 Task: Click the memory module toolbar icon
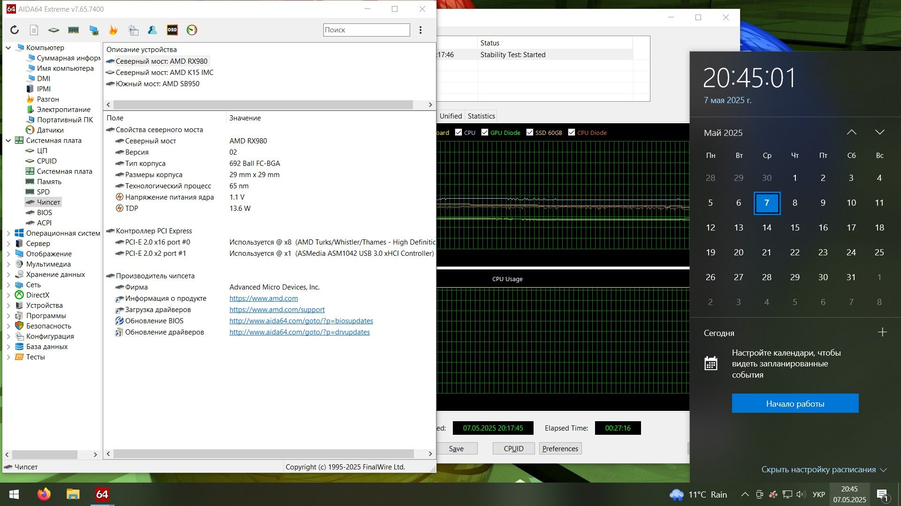[x=73, y=30]
